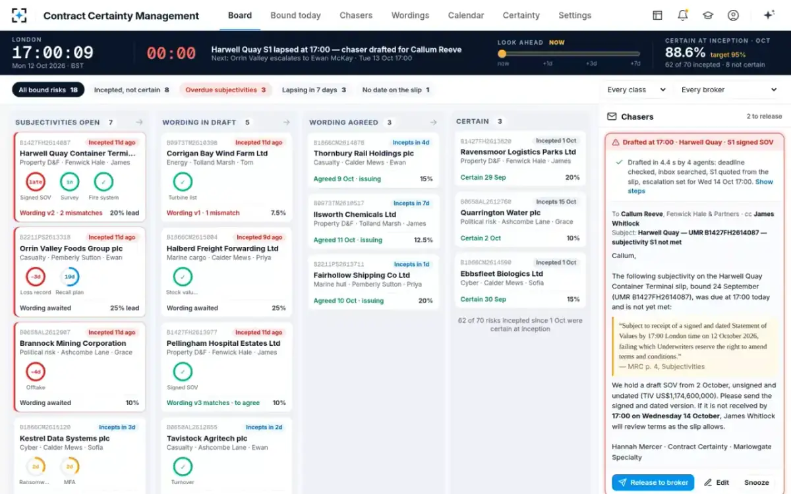Click the Stock valu... check circle on Halberd Freight
The width and height of the screenshot is (791, 494).
click(183, 277)
